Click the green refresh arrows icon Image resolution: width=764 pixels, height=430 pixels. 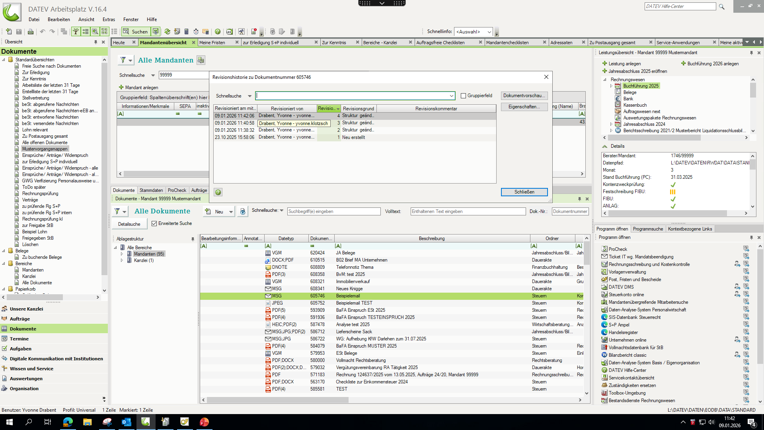[167, 31]
